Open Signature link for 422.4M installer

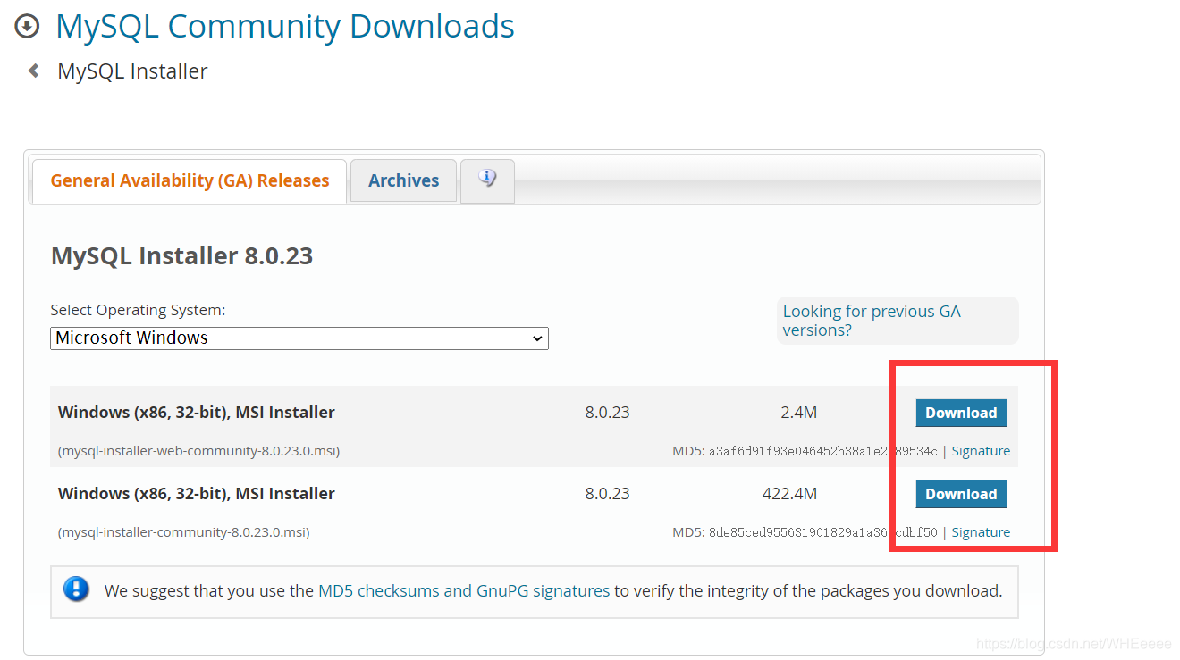tap(981, 532)
